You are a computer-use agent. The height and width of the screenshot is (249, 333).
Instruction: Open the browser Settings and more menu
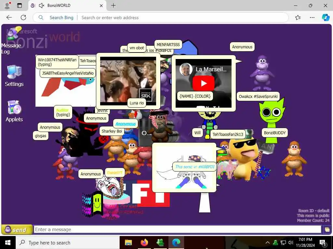point(312,18)
